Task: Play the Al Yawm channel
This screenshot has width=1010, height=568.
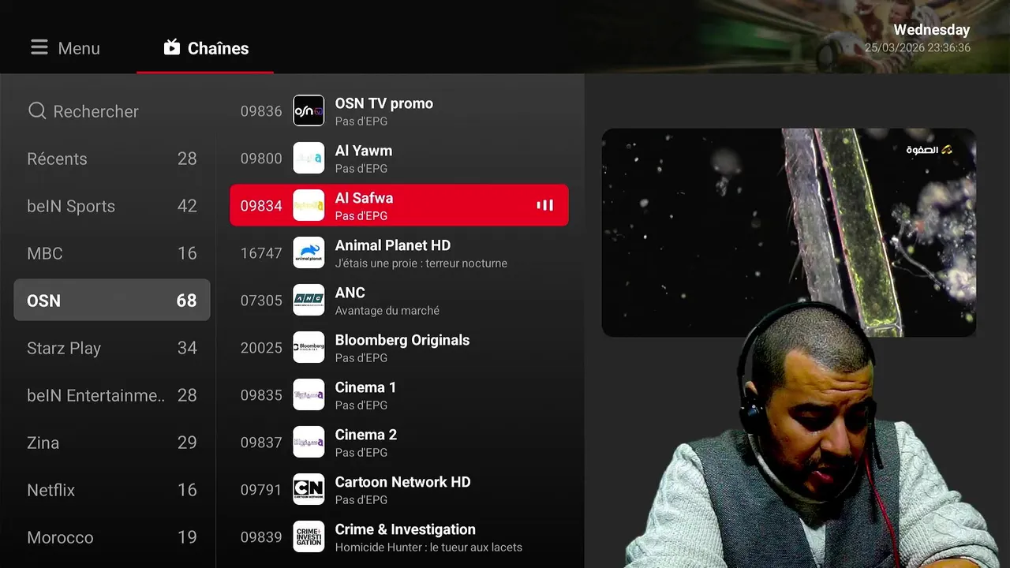Action: 399,159
